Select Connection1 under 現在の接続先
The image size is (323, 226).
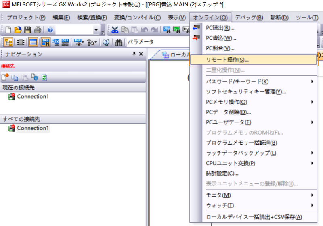(x=33, y=97)
